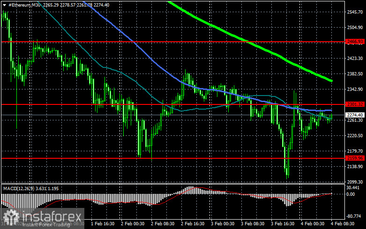Click the 2 Feb 16:30 time label
This screenshot has width=366, height=229.
point(193,224)
